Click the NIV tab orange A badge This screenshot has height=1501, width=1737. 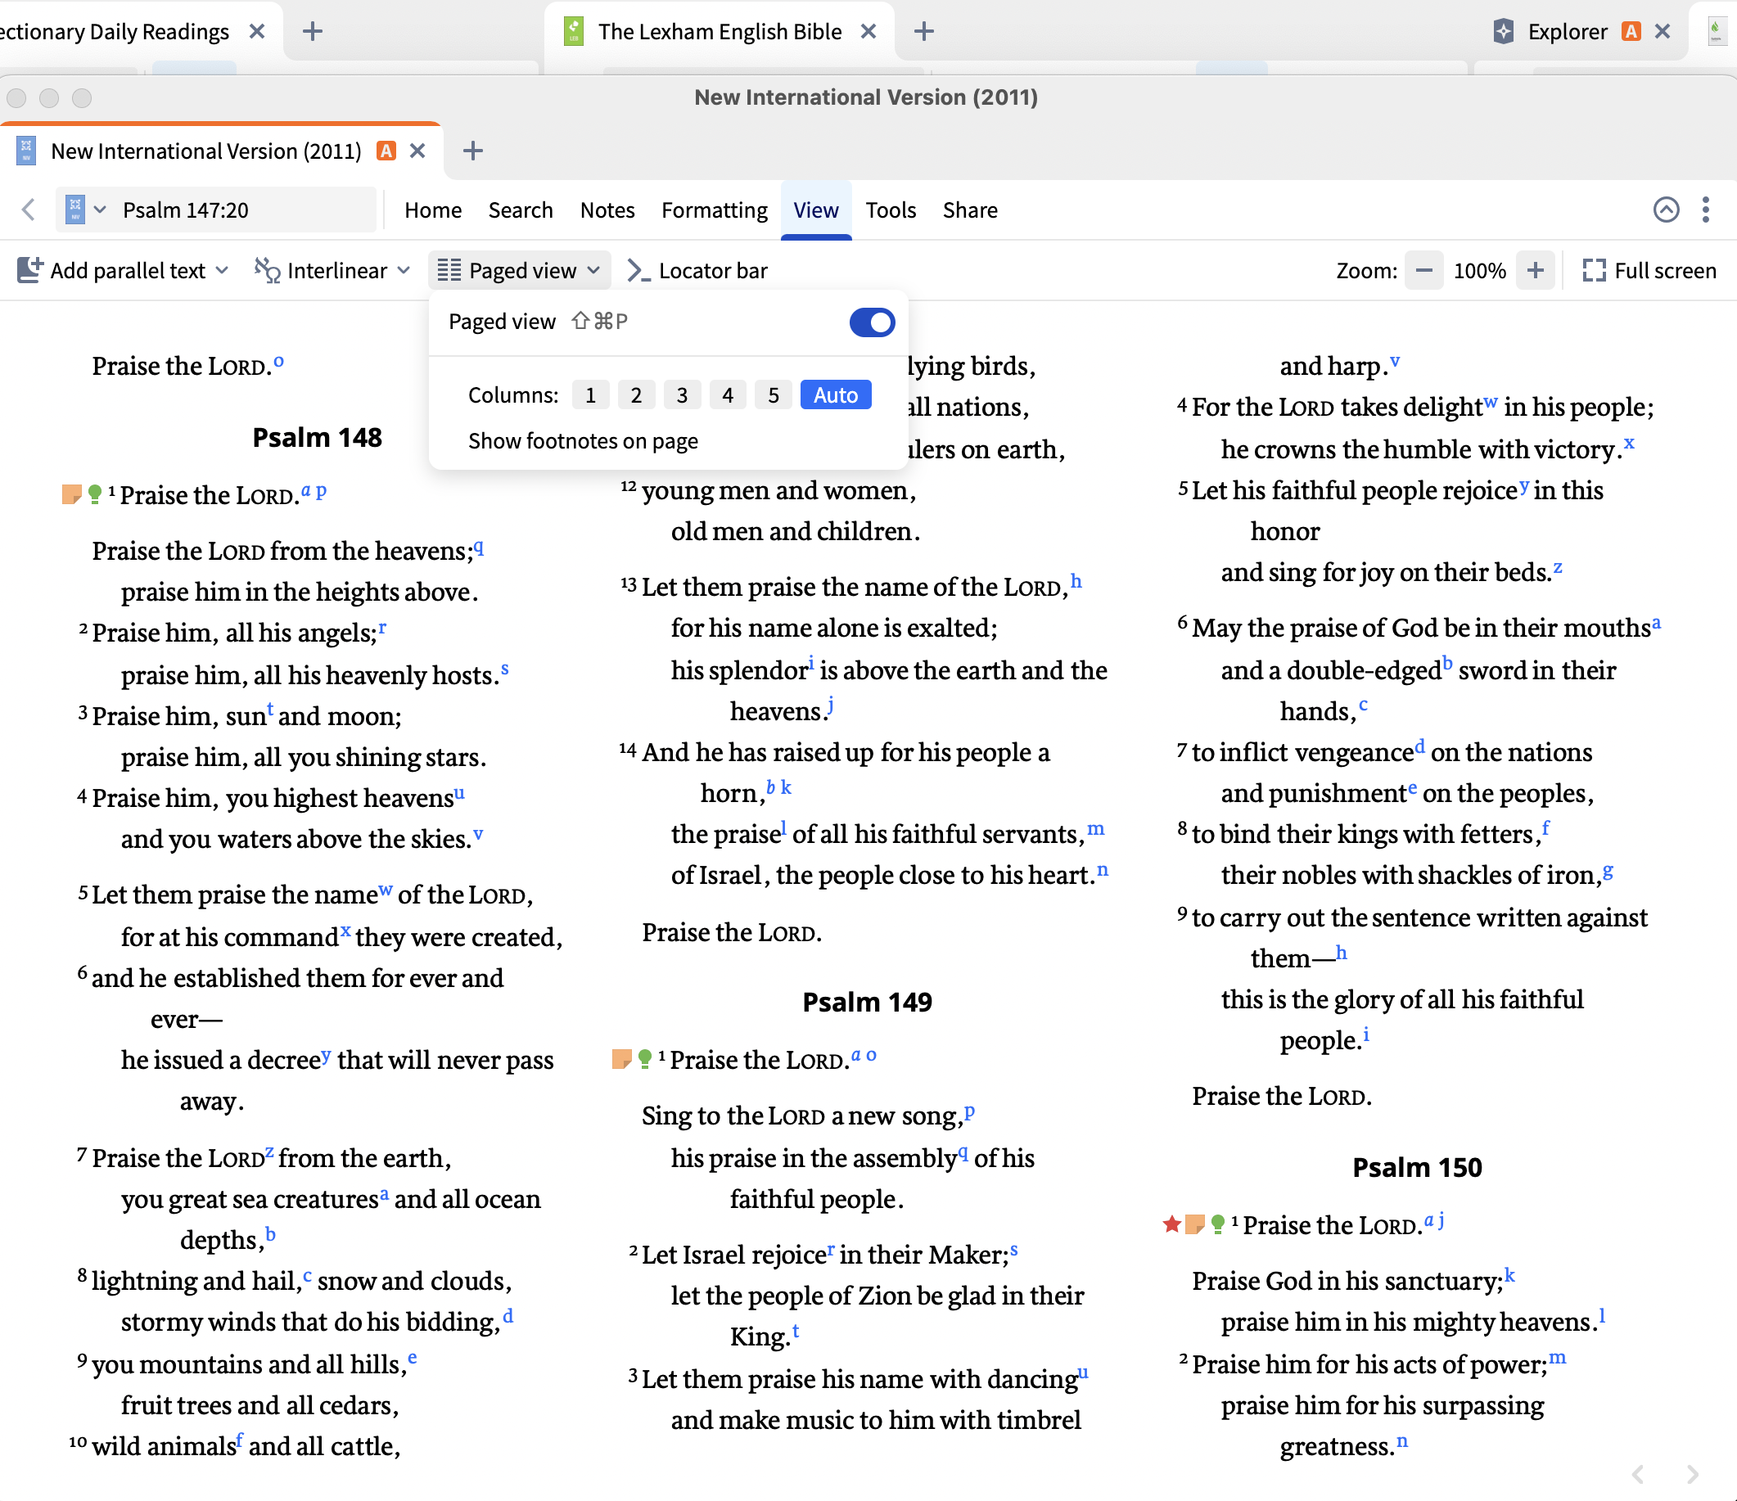click(x=386, y=151)
